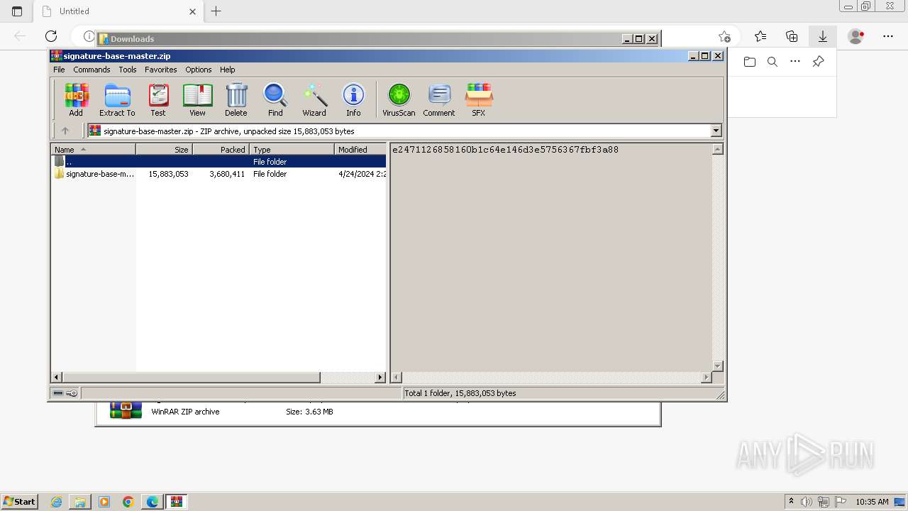Open a new browser tab
The image size is (908, 511).
point(216,11)
